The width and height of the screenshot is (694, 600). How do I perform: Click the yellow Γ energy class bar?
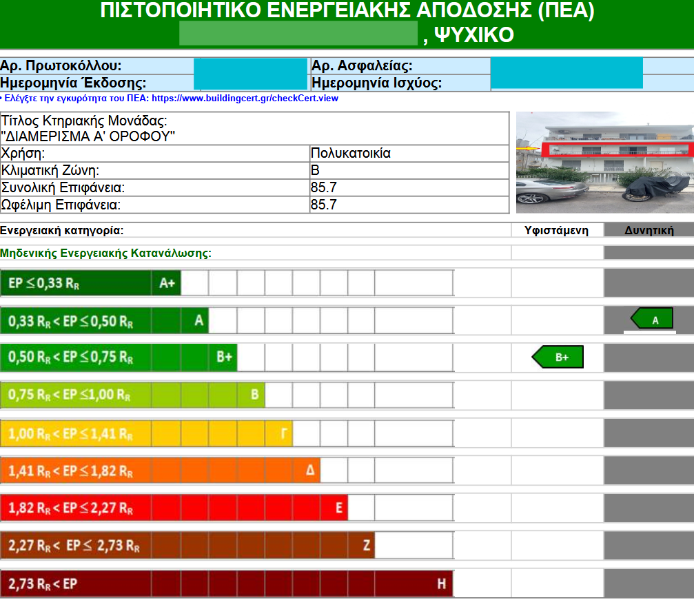pyautogui.click(x=145, y=434)
